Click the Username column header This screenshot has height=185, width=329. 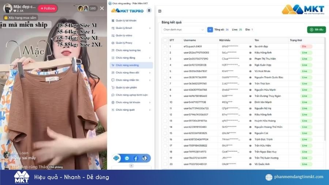tap(190, 40)
